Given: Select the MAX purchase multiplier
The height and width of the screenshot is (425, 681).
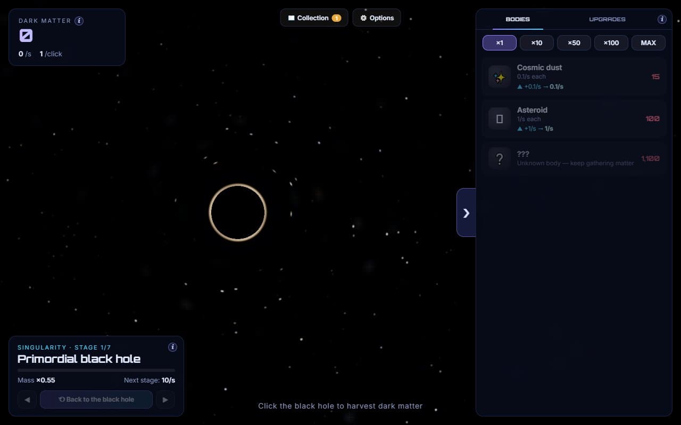Looking at the screenshot, I should (649, 42).
